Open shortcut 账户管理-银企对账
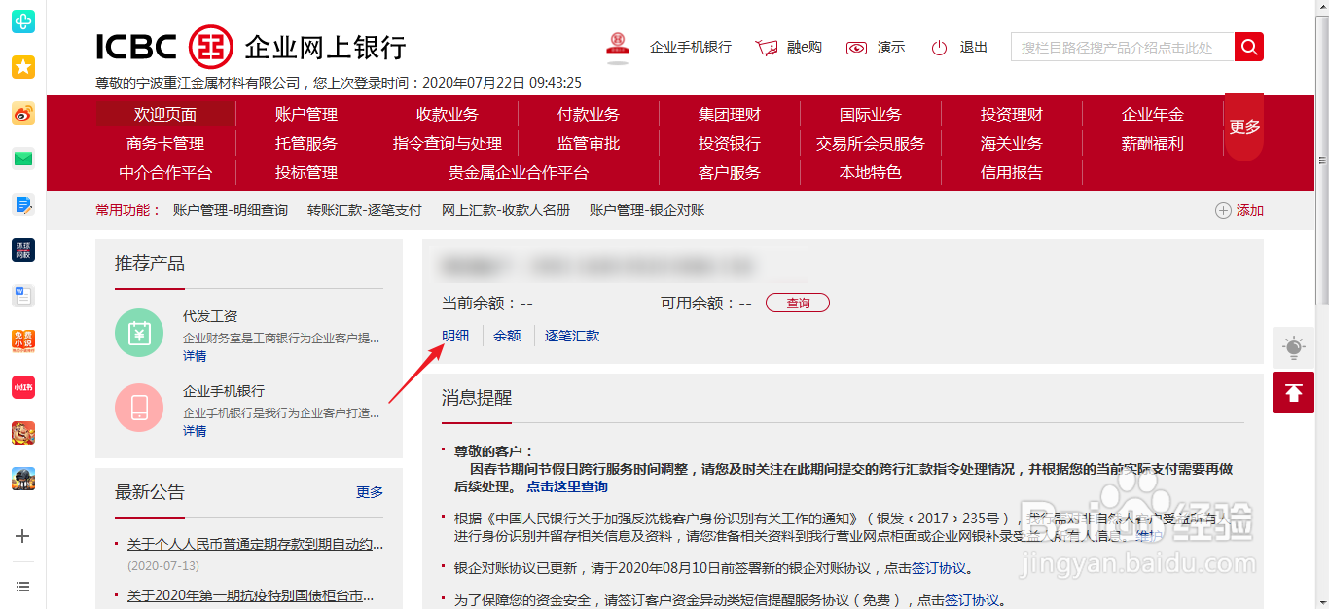This screenshot has width=1329, height=609. pos(647,210)
